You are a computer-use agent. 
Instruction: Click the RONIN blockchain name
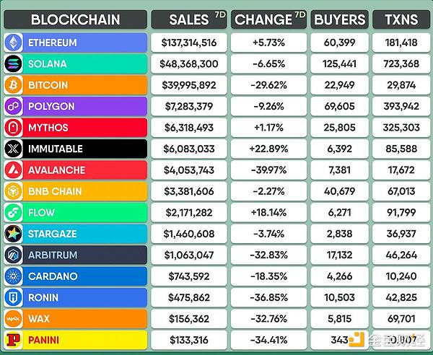[x=45, y=297]
